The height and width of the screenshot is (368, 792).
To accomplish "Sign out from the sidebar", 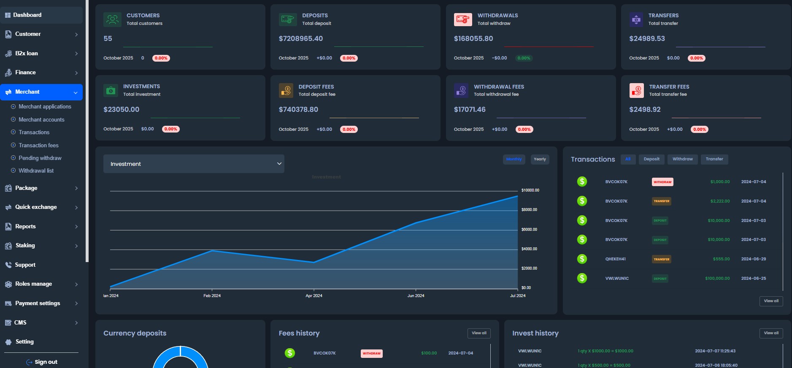I will (x=41, y=362).
